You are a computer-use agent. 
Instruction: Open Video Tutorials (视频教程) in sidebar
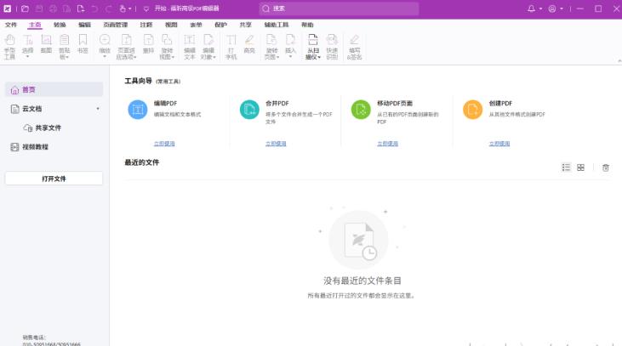(x=29, y=146)
